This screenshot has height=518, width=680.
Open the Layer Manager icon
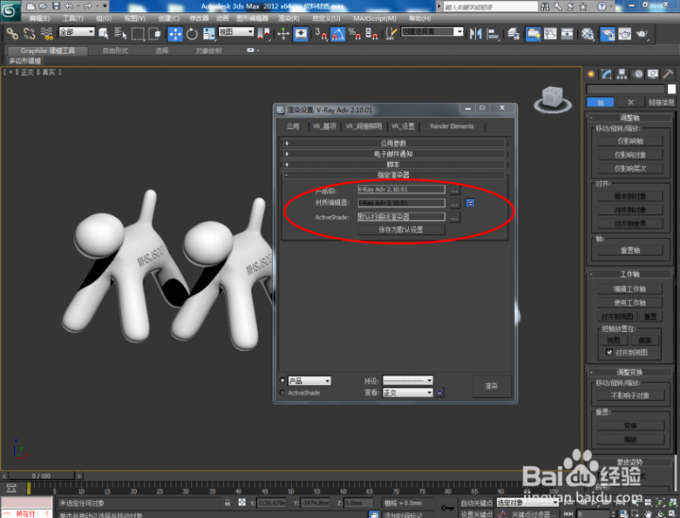coord(513,34)
